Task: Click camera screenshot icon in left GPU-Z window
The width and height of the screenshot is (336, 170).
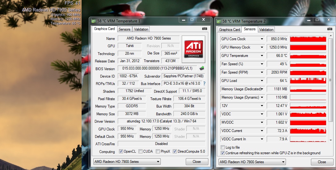Action: 204,29
